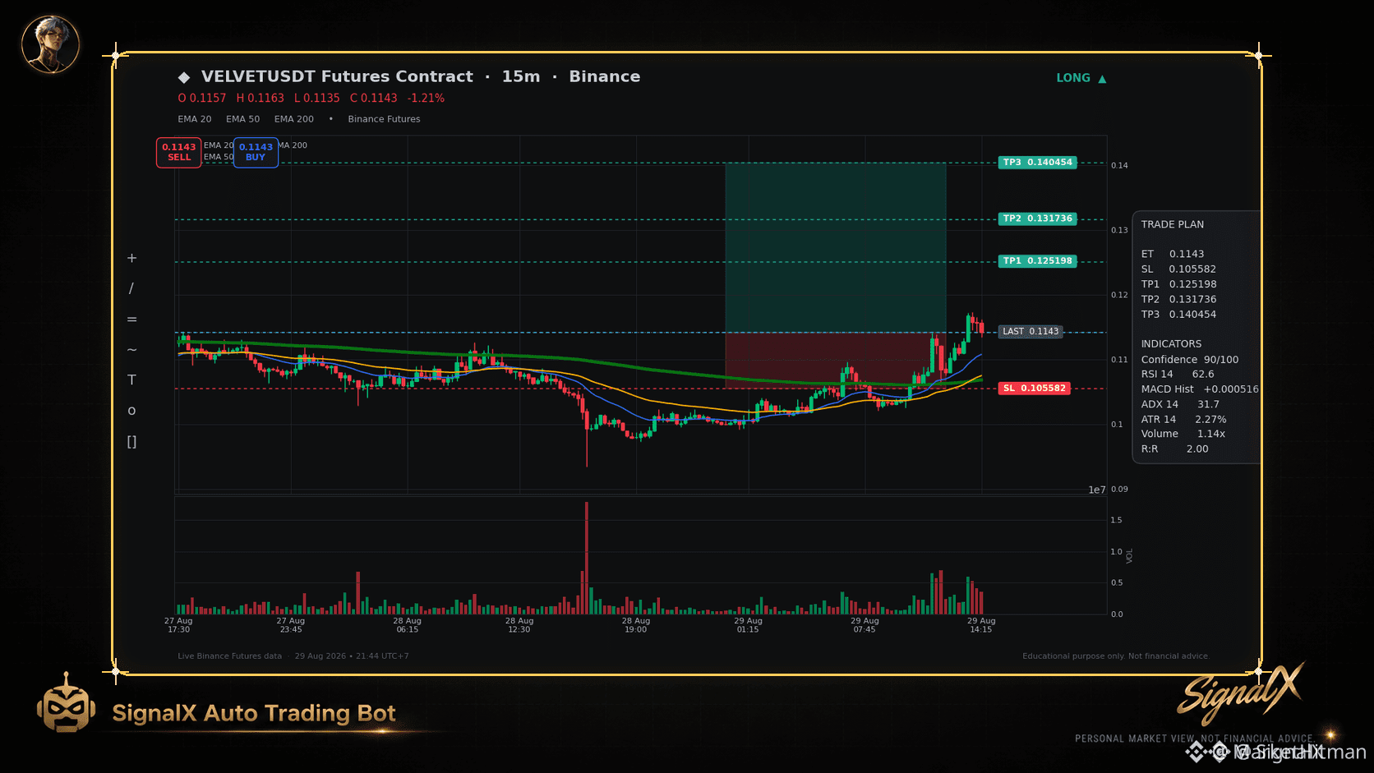The width and height of the screenshot is (1374, 773).
Task: Click the 29 Aug 14:15 time axis label
Action: coord(981,625)
